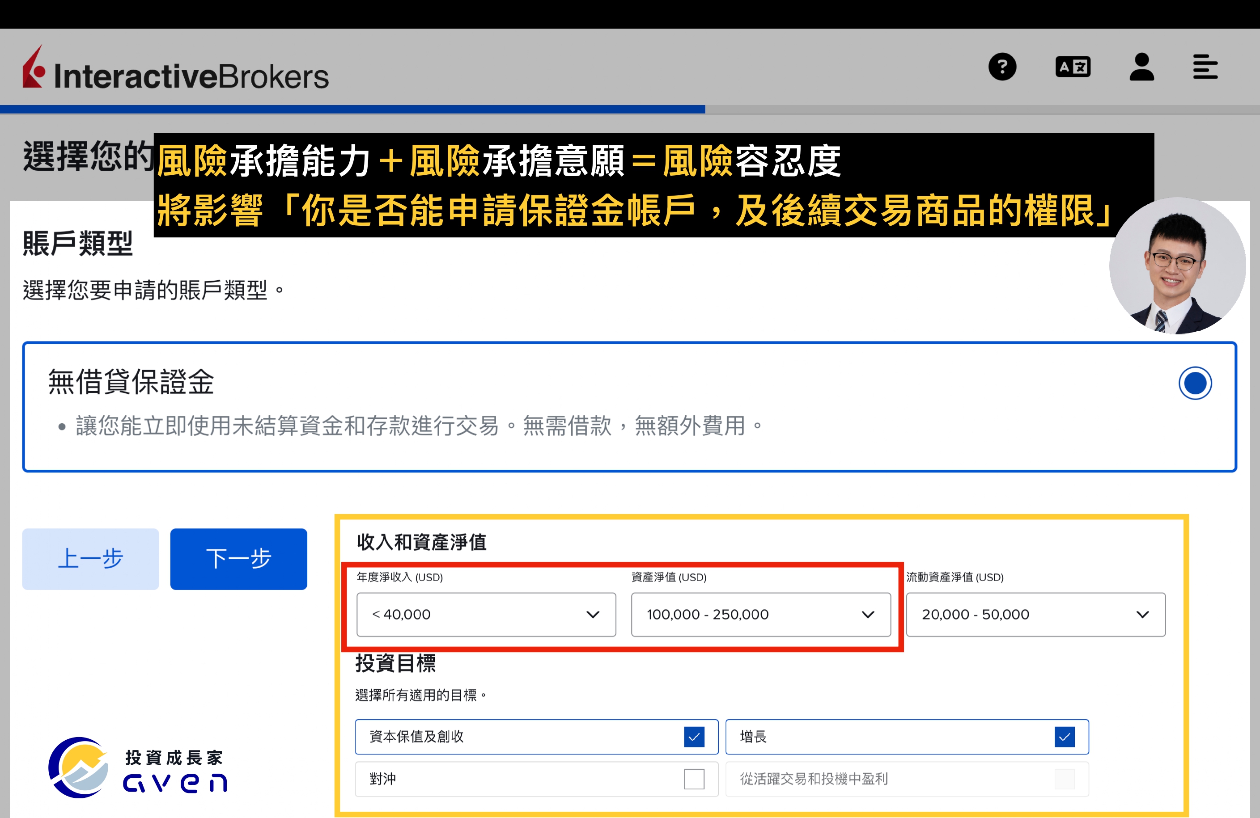The image size is (1260, 818).
Task: Click the 下一步 button
Action: click(239, 559)
